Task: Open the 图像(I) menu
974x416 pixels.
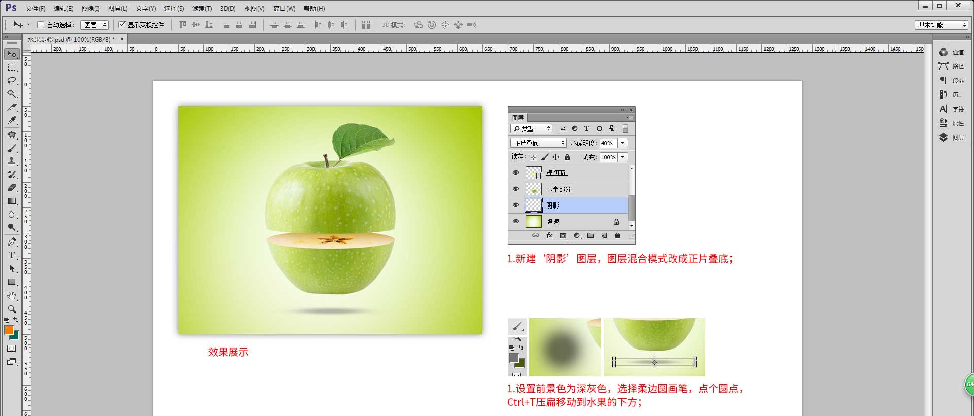Action: (x=91, y=9)
